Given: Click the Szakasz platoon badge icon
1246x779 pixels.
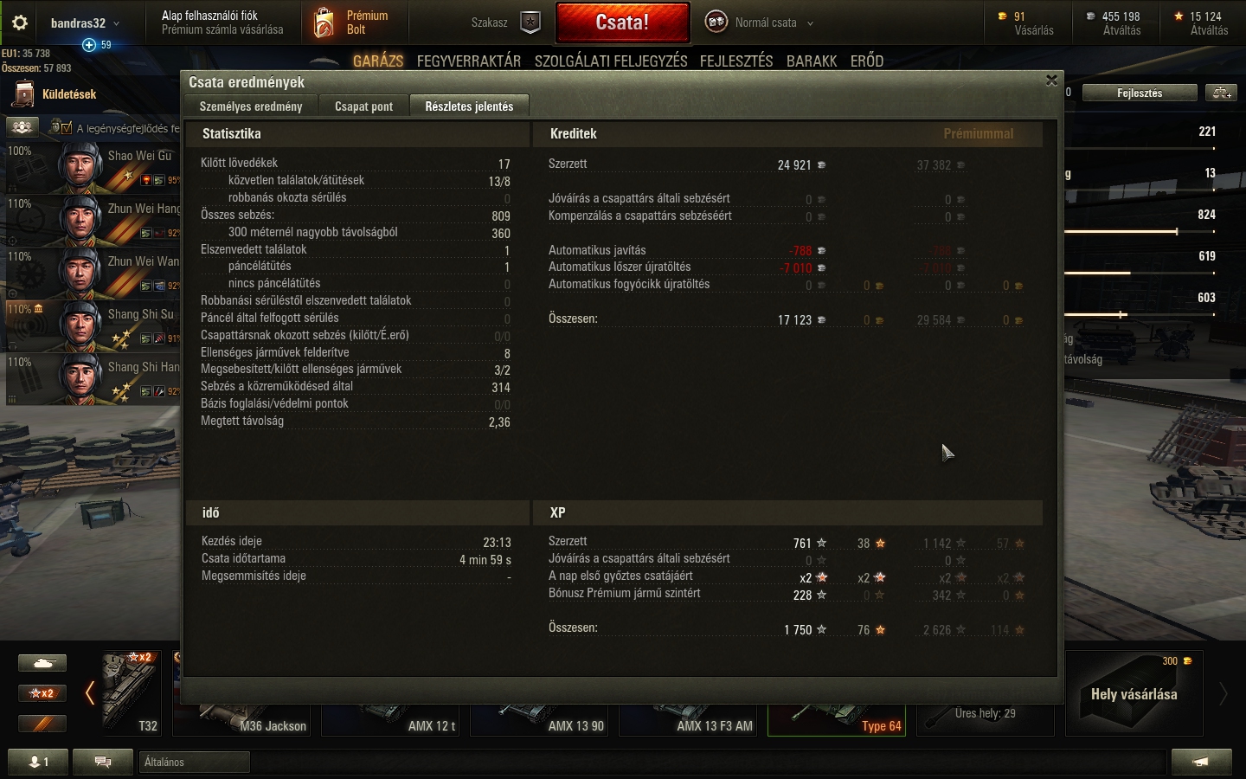Looking at the screenshot, I should (x=530, y=23).
